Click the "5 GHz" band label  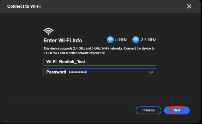pyautogui.click(x=121, y=40)
